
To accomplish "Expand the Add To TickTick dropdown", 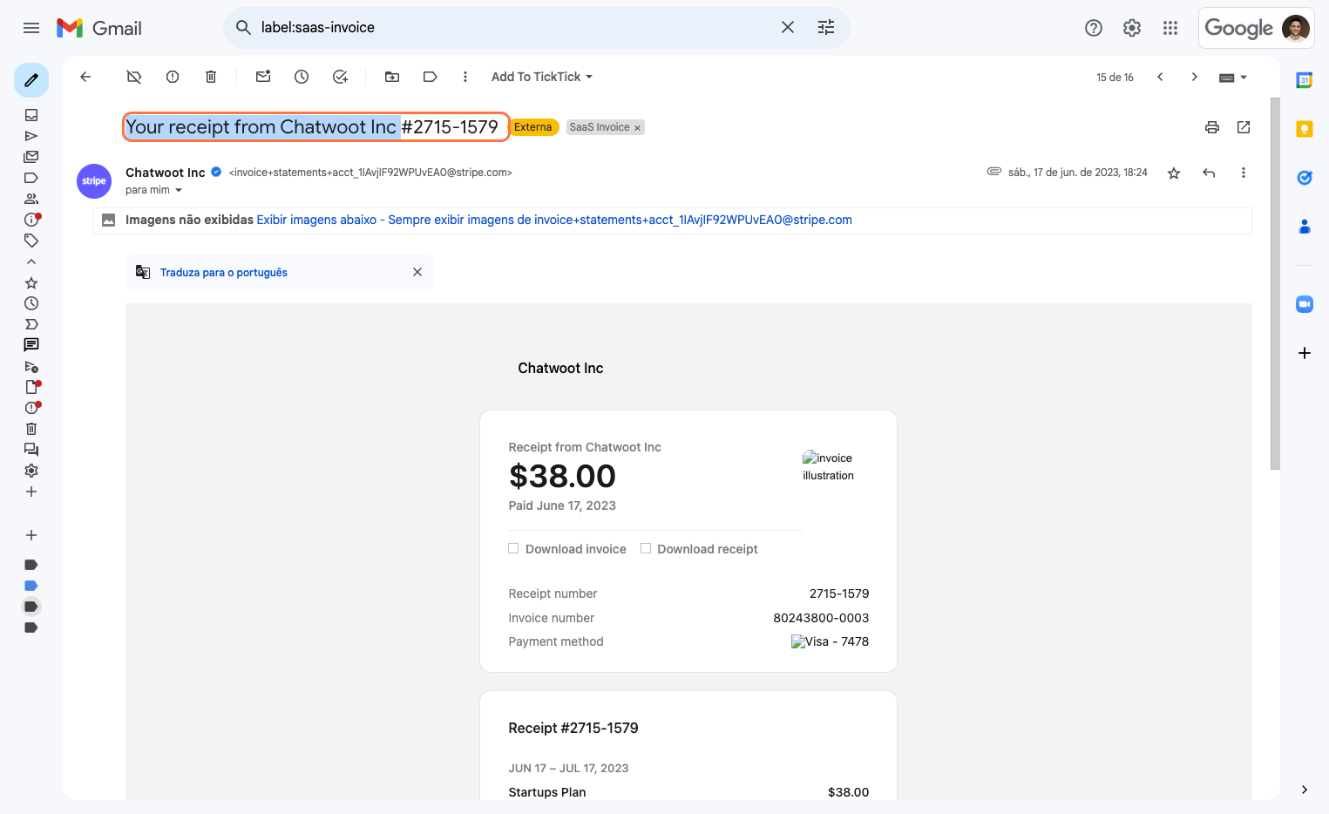I will pyautogui.click(x=542, y=77).
